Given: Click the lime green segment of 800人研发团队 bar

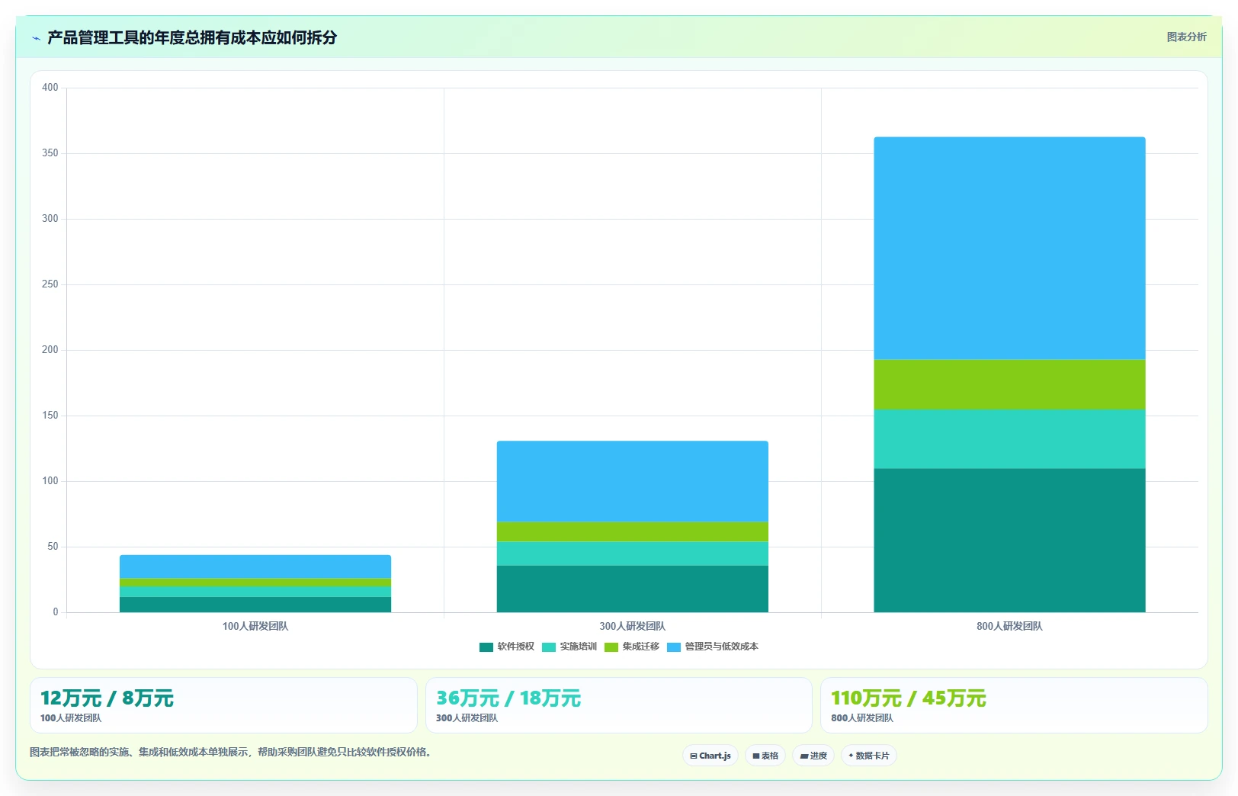Looking at the screenshot, I should (x=1009, y=384).
